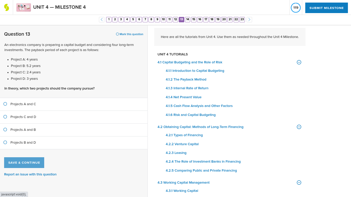Jump to question 1

pyautogui.click(x=109, y=19)
